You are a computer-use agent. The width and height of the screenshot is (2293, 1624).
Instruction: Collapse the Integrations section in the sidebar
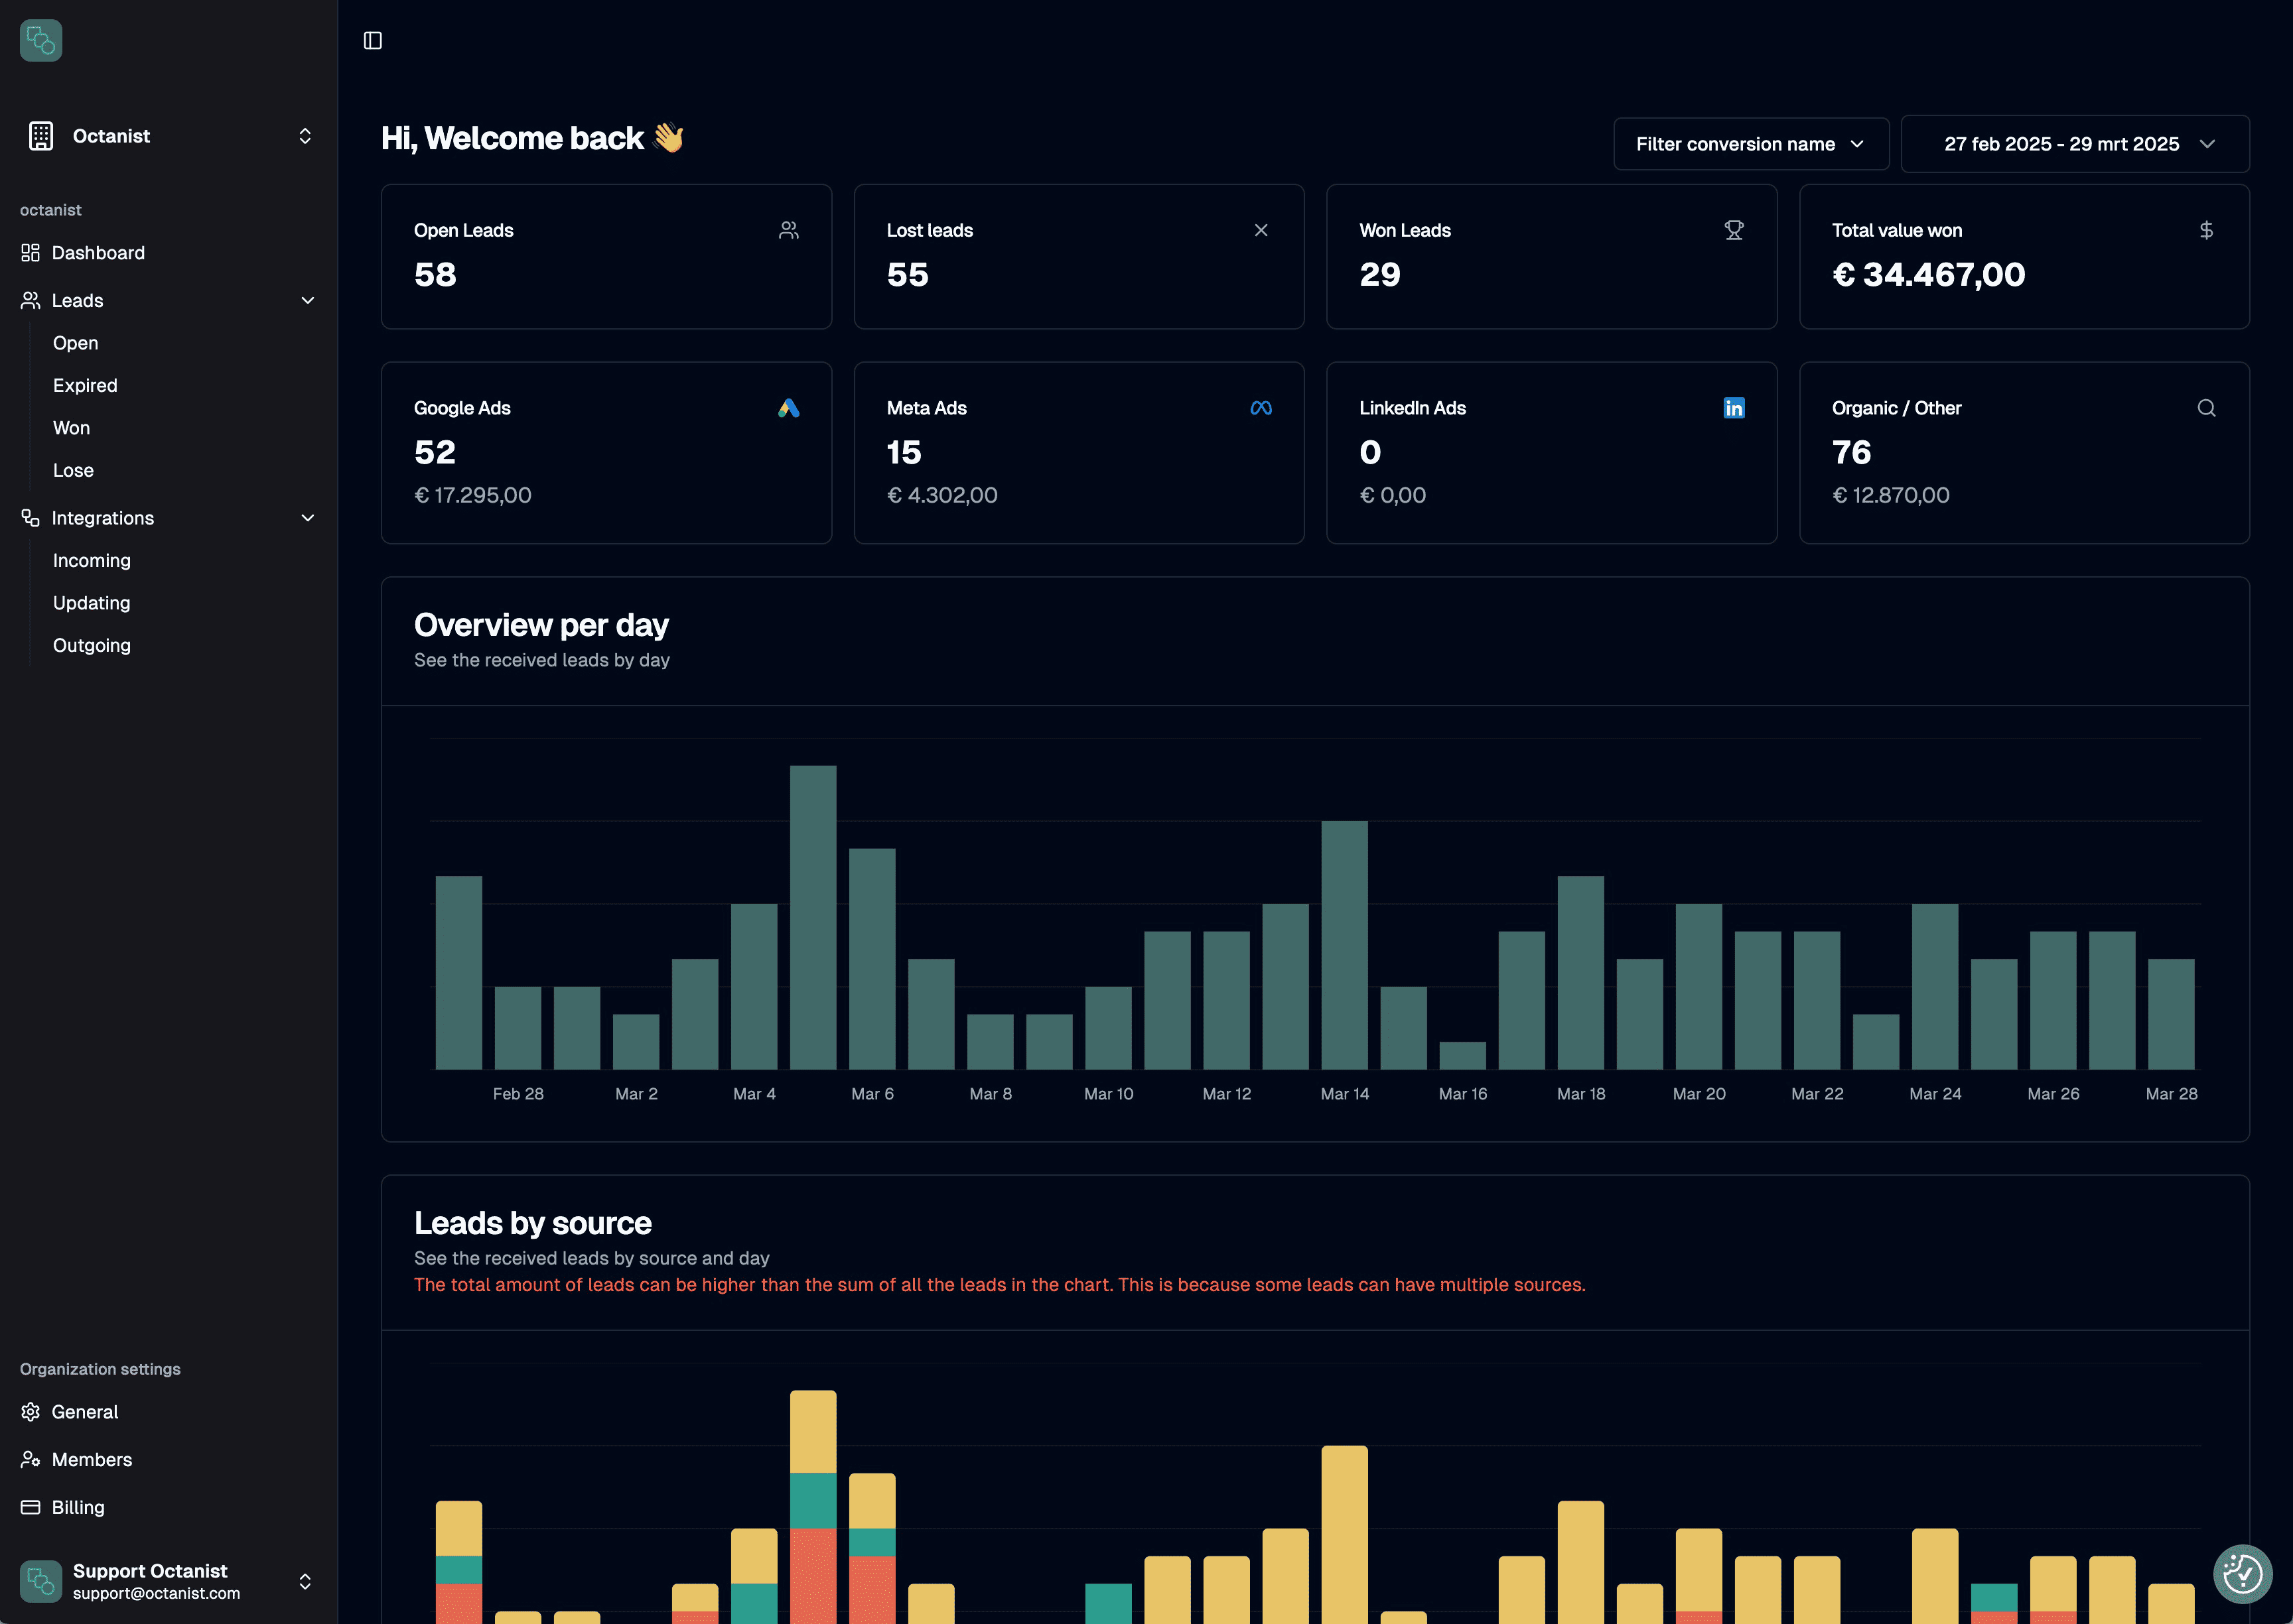click(x=307, y=518)
